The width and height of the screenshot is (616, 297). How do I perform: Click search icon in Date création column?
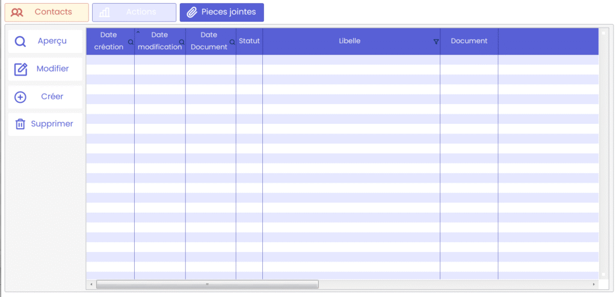[131, 43]
